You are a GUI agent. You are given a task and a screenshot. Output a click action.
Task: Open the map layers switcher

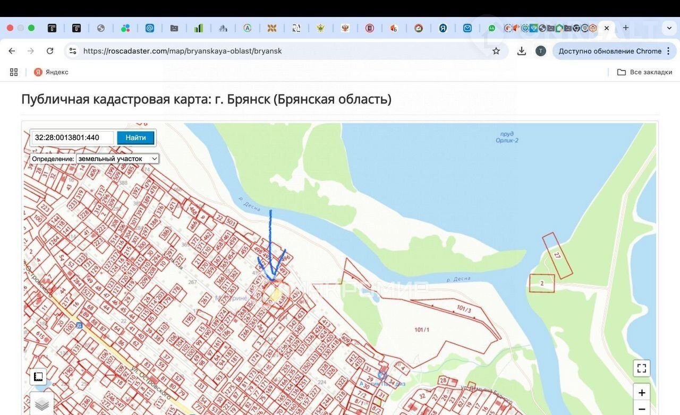(x=42, y=404)
